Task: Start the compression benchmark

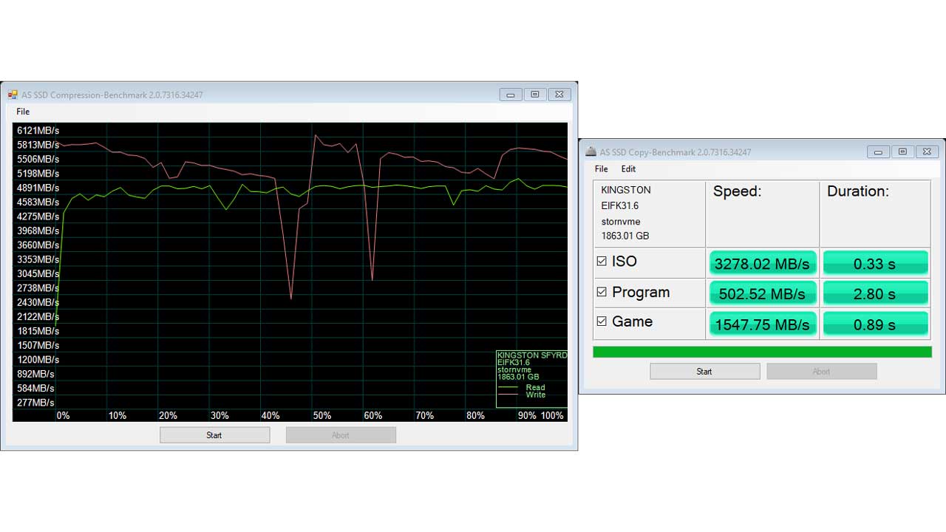Action: pos(214,435)
